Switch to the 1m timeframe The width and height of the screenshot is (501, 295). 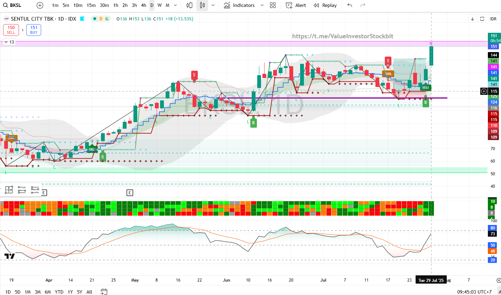click(x=55, y=5)
